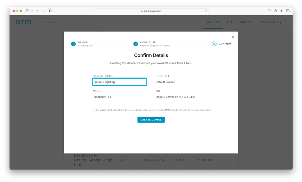This screenshot has height=182, width=302.
Task: Open the HELP tab
Action: click(229, 22)
